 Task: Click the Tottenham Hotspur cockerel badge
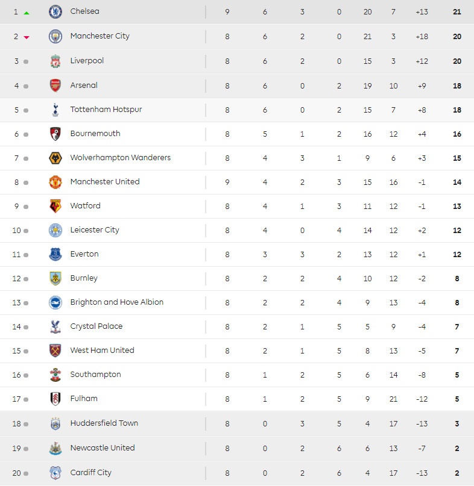coord(55,110)
